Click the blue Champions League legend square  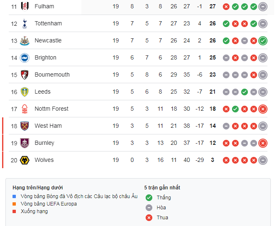coord(14,196)
